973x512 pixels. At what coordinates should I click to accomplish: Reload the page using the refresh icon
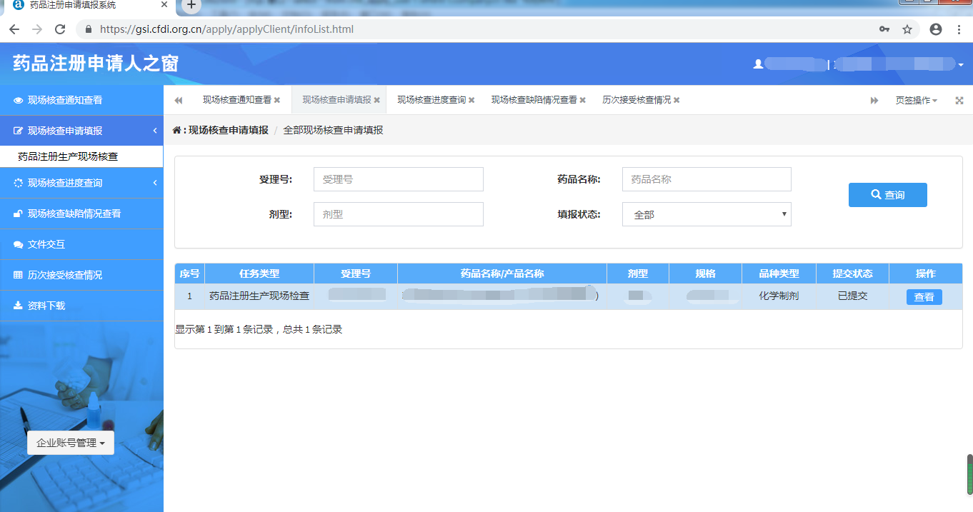tap(60, 29)
